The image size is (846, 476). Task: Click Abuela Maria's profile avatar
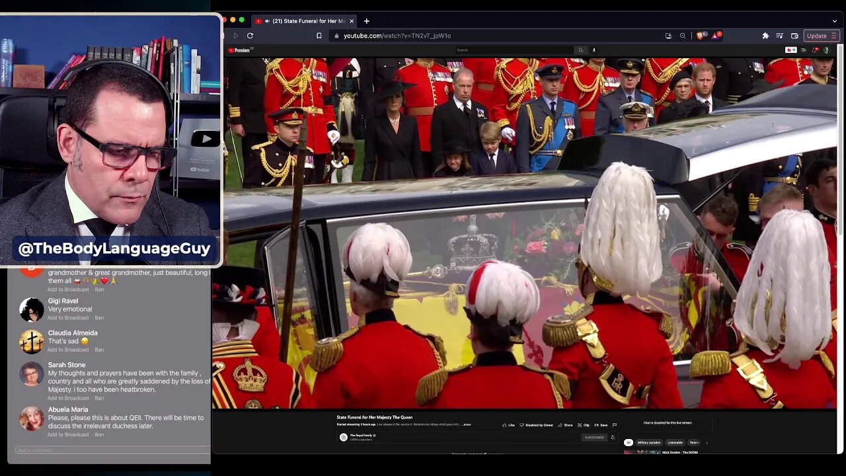(x=31, y=418)
